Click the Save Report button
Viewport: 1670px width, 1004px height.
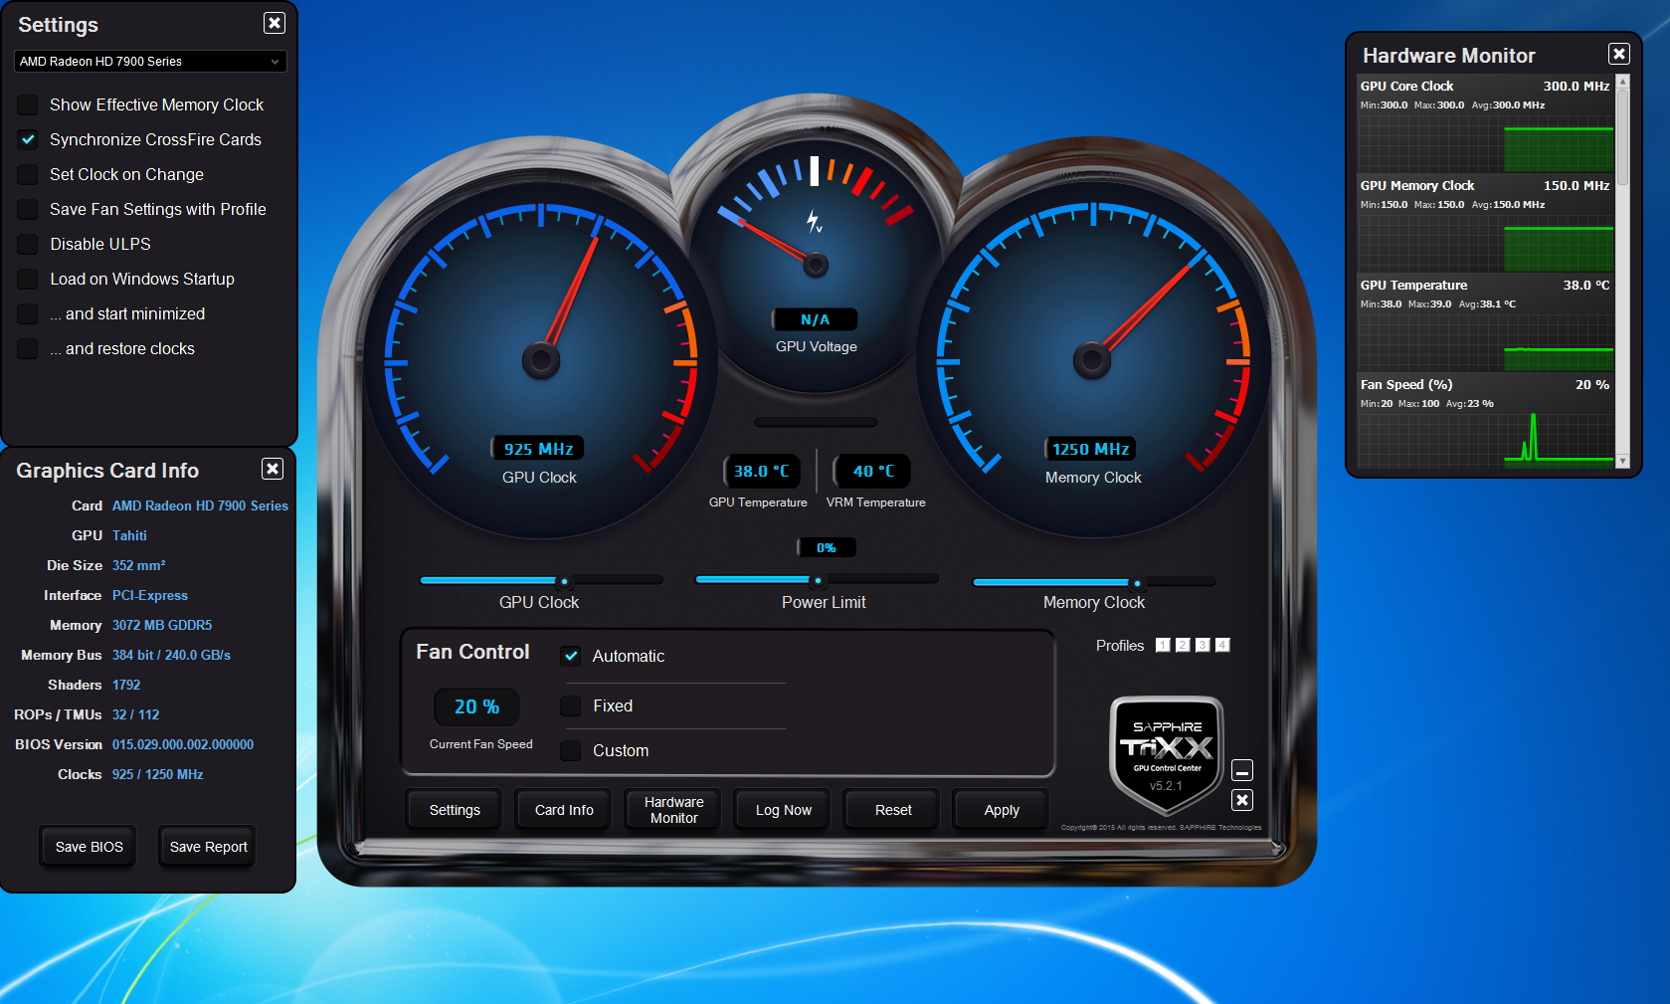pyautogui.click(x=209, y=847)
